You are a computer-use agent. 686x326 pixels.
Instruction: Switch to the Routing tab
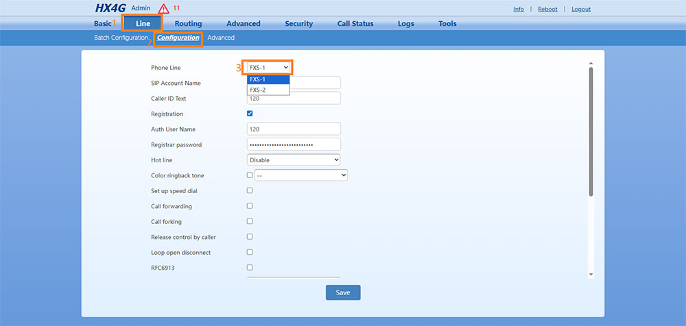188,24
